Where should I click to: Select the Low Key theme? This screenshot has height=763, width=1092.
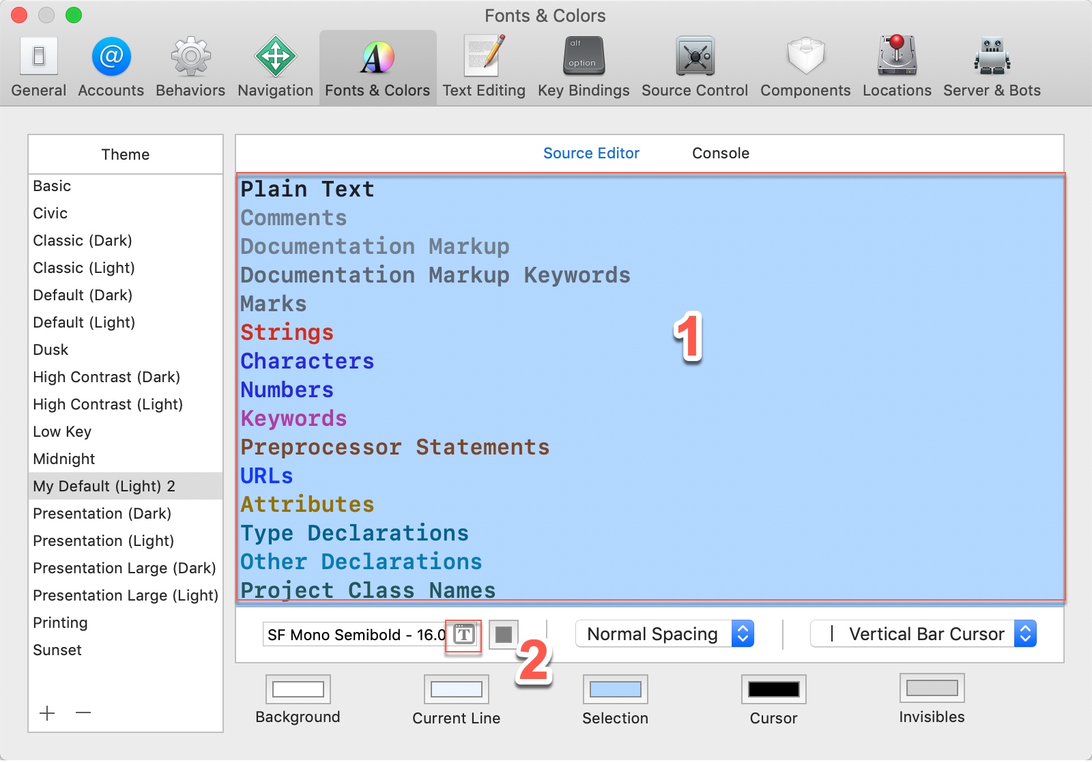(x=126, y=431)
